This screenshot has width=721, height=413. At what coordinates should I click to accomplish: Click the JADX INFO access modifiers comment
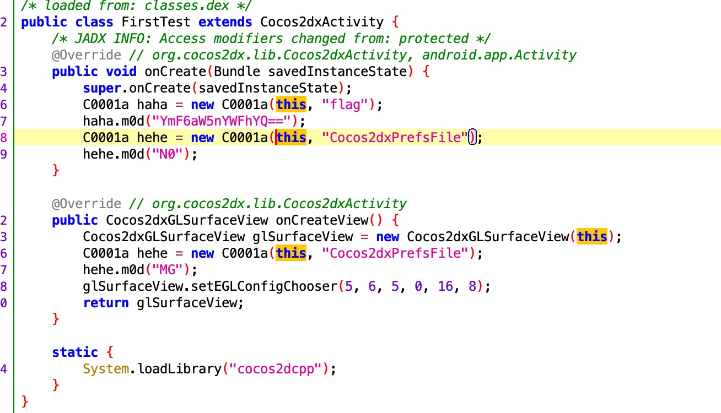point(271,39)
